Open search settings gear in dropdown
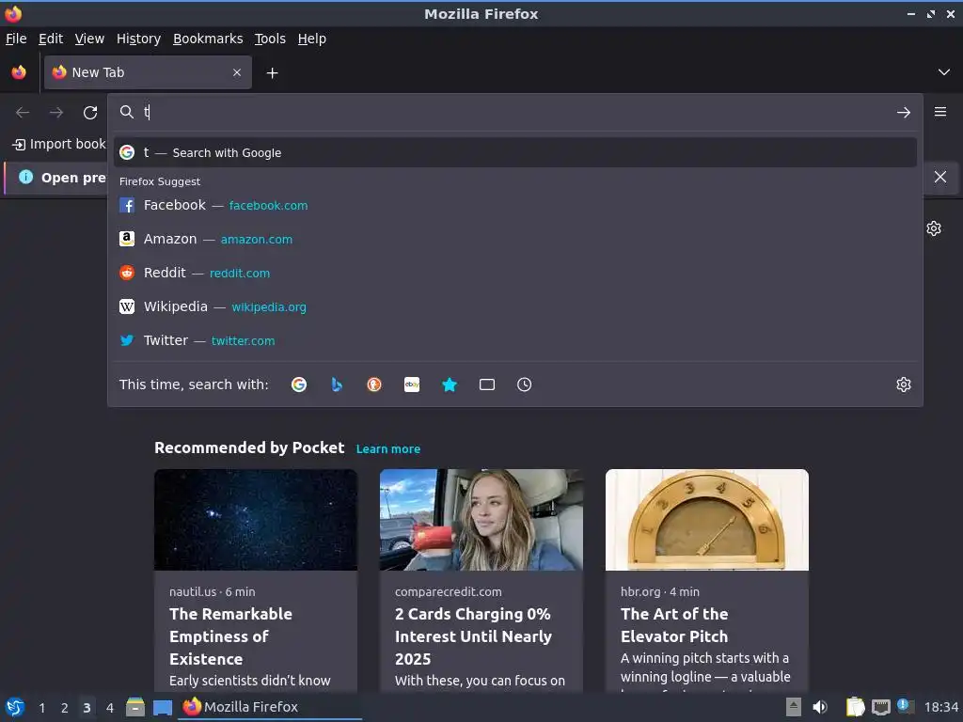 point(904,385)
